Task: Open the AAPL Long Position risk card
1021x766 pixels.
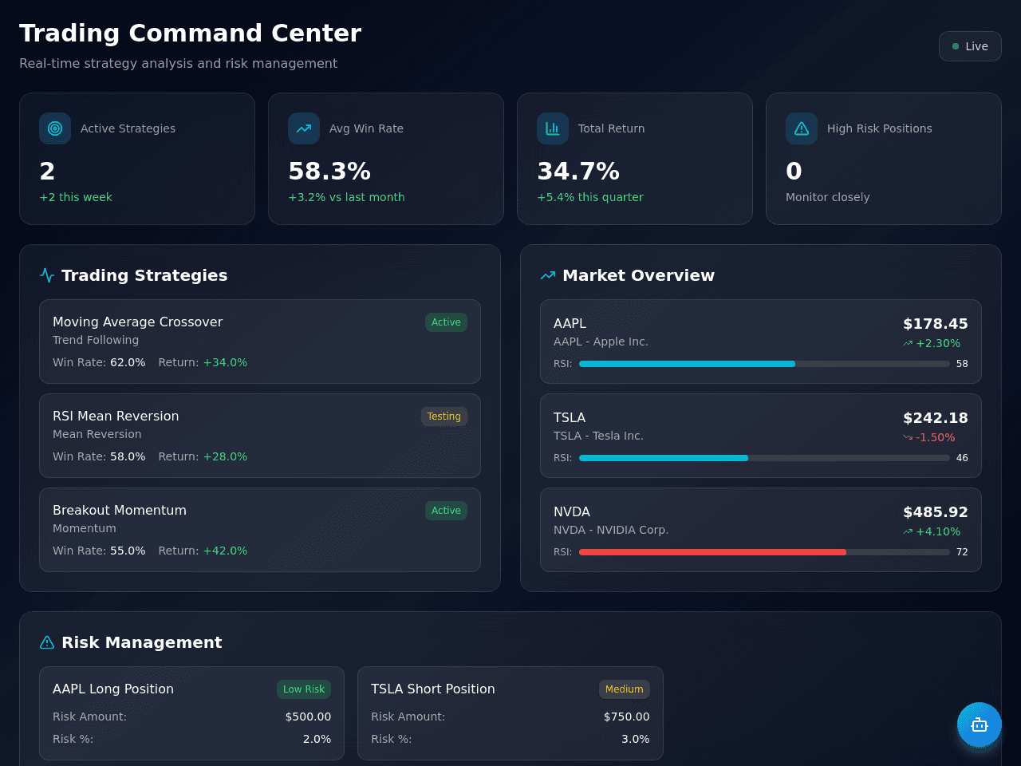Action: click(x=191, y=713)
